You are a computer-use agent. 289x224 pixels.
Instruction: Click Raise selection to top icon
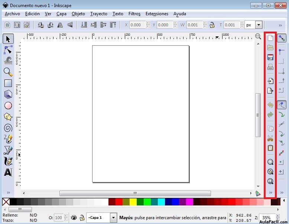point(113,25)
